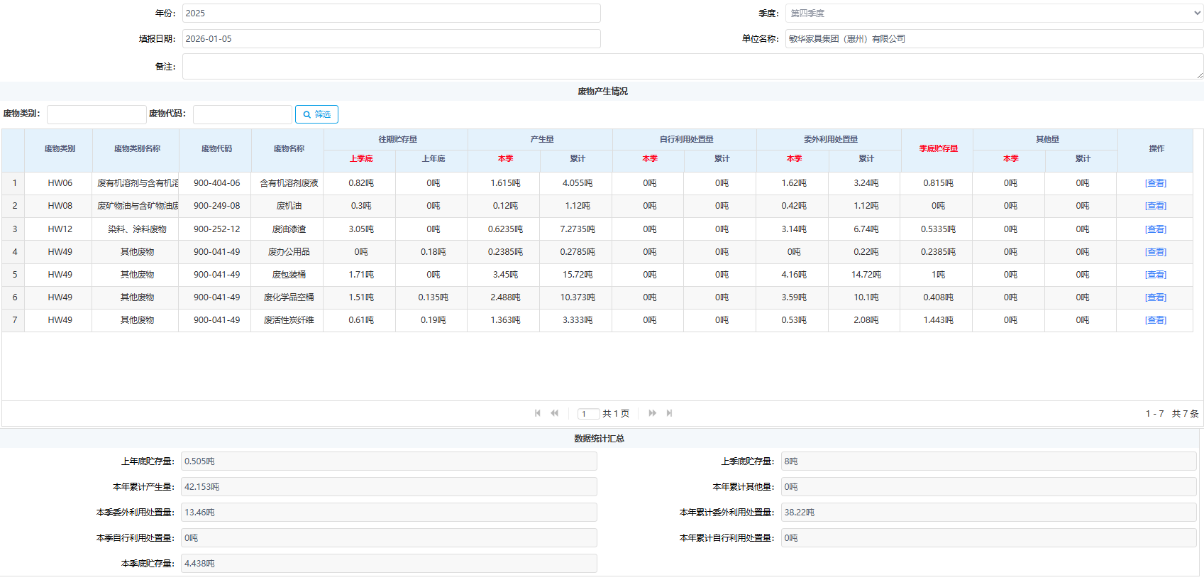Select the 15.72吨 cell
The height and width of the screenshot is (580, 1204).
[578, 275]
